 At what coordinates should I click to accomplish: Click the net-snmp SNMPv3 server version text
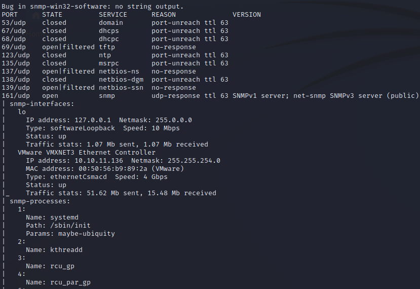pos(338,96)
